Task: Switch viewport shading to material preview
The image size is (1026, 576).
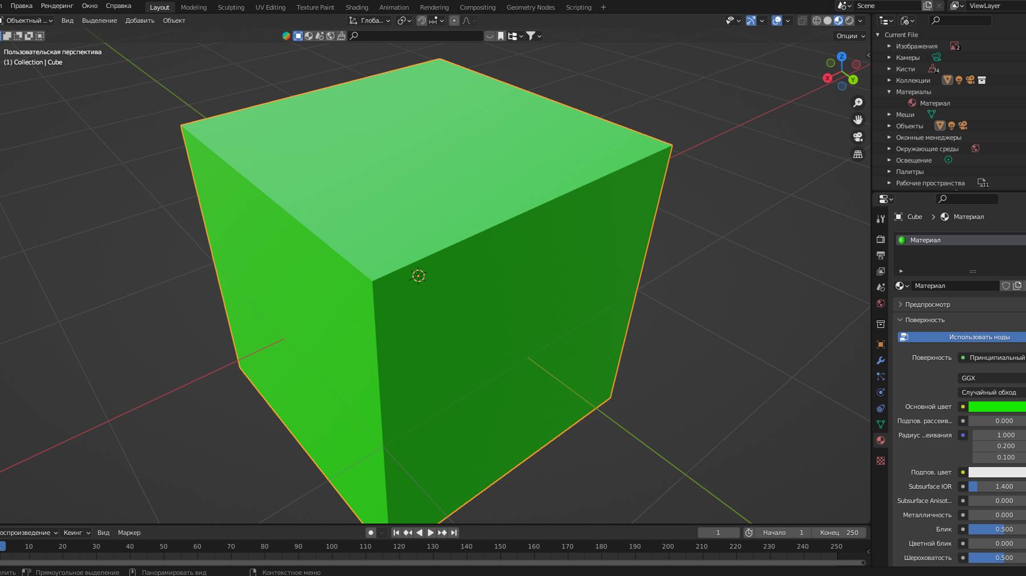Action: pos(839,21)
